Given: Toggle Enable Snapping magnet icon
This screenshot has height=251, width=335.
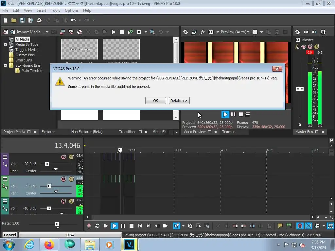Looking at the screenshot, I should tap(300, 226).
